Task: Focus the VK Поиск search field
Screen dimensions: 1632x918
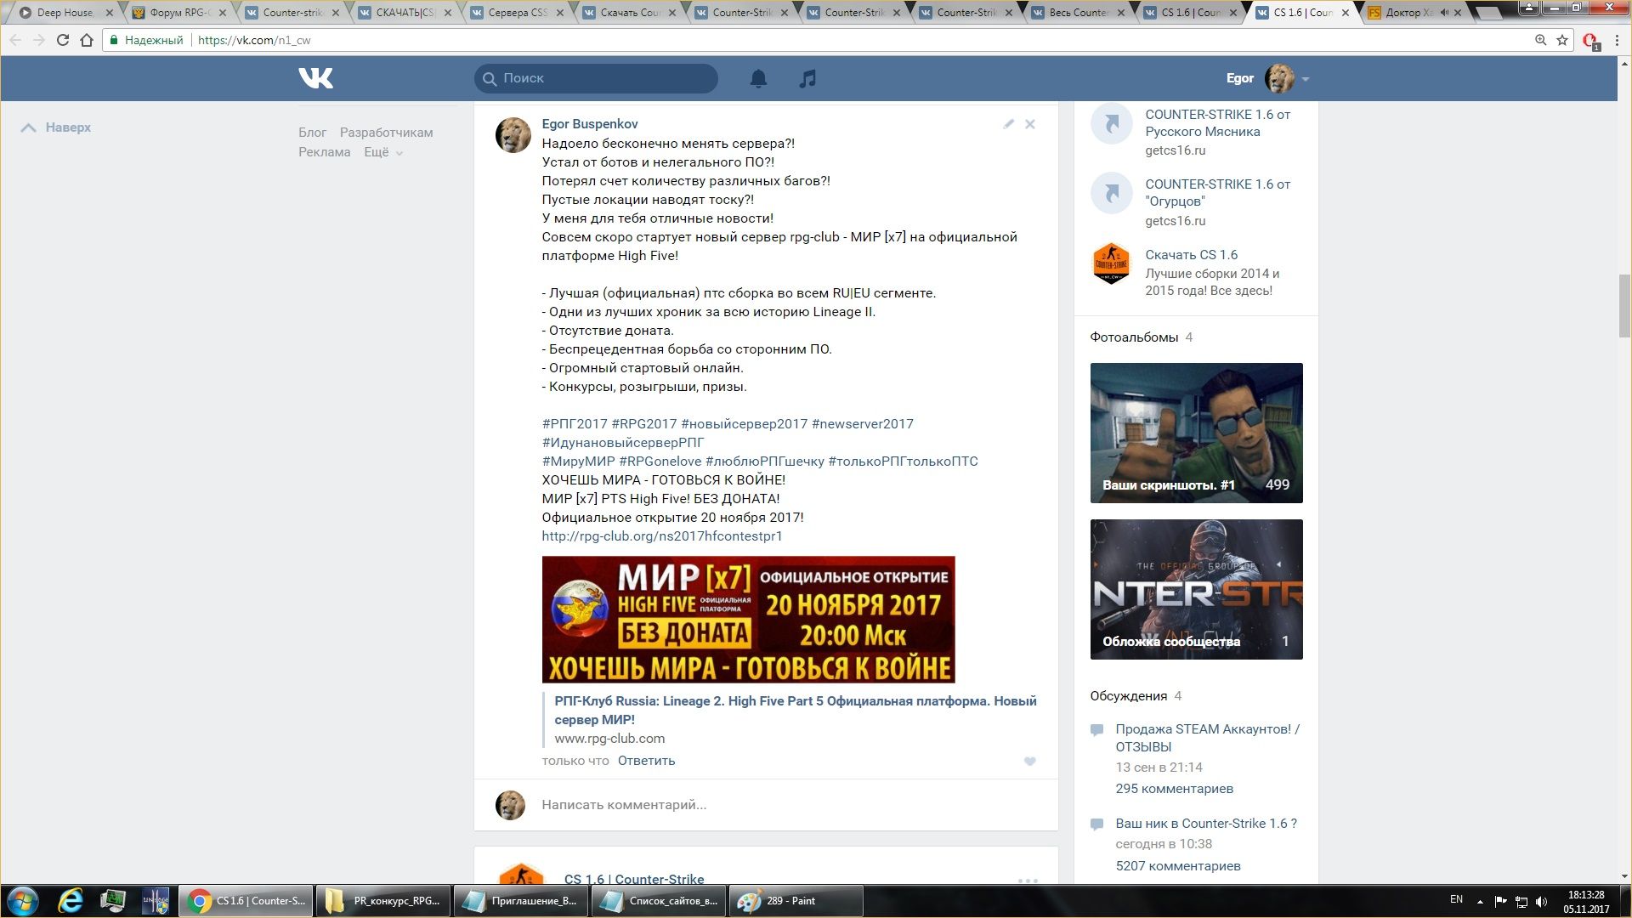Action: 596,78
